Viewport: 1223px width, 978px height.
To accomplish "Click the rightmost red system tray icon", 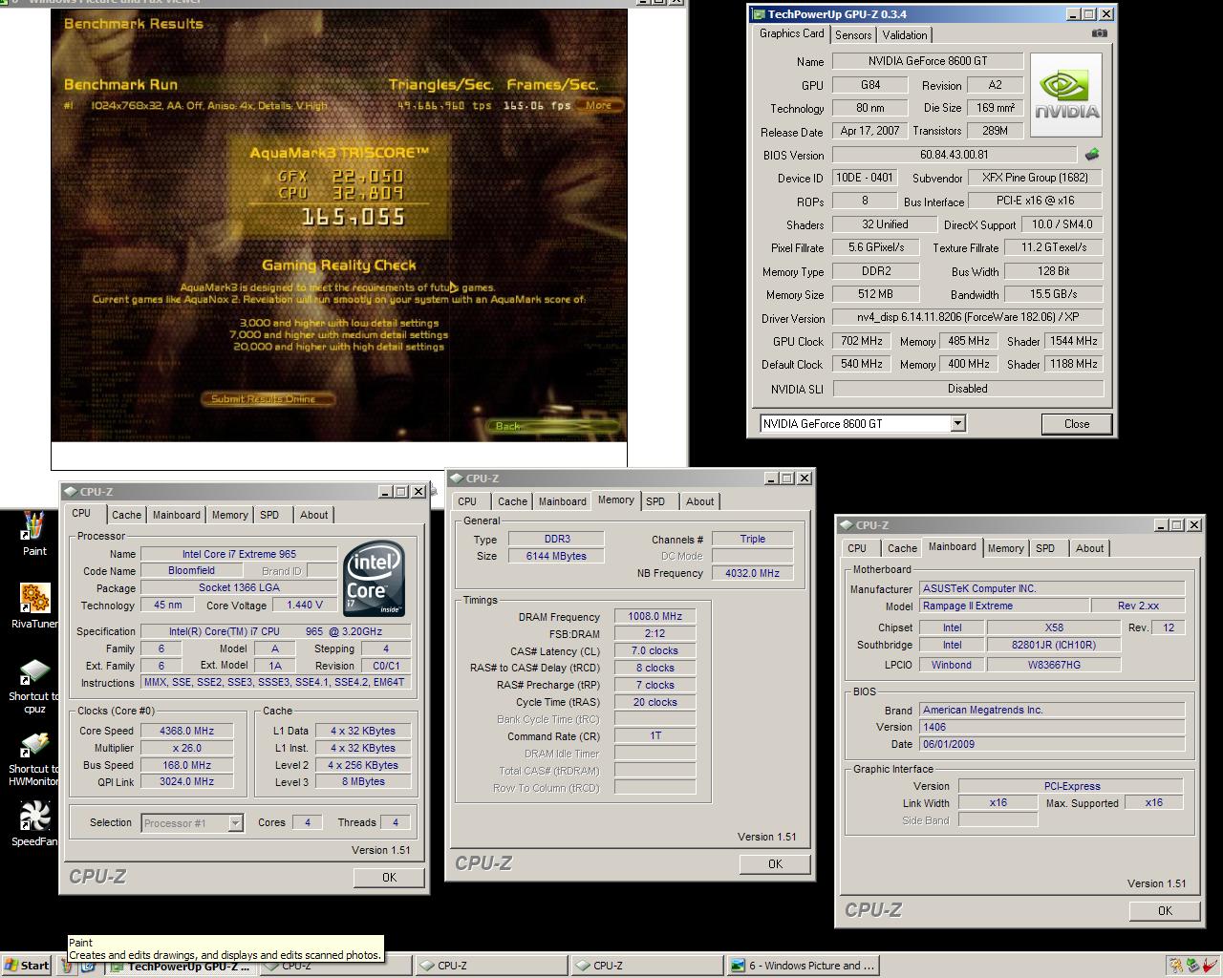I will pyautogui.click(x=1211, y=966).
